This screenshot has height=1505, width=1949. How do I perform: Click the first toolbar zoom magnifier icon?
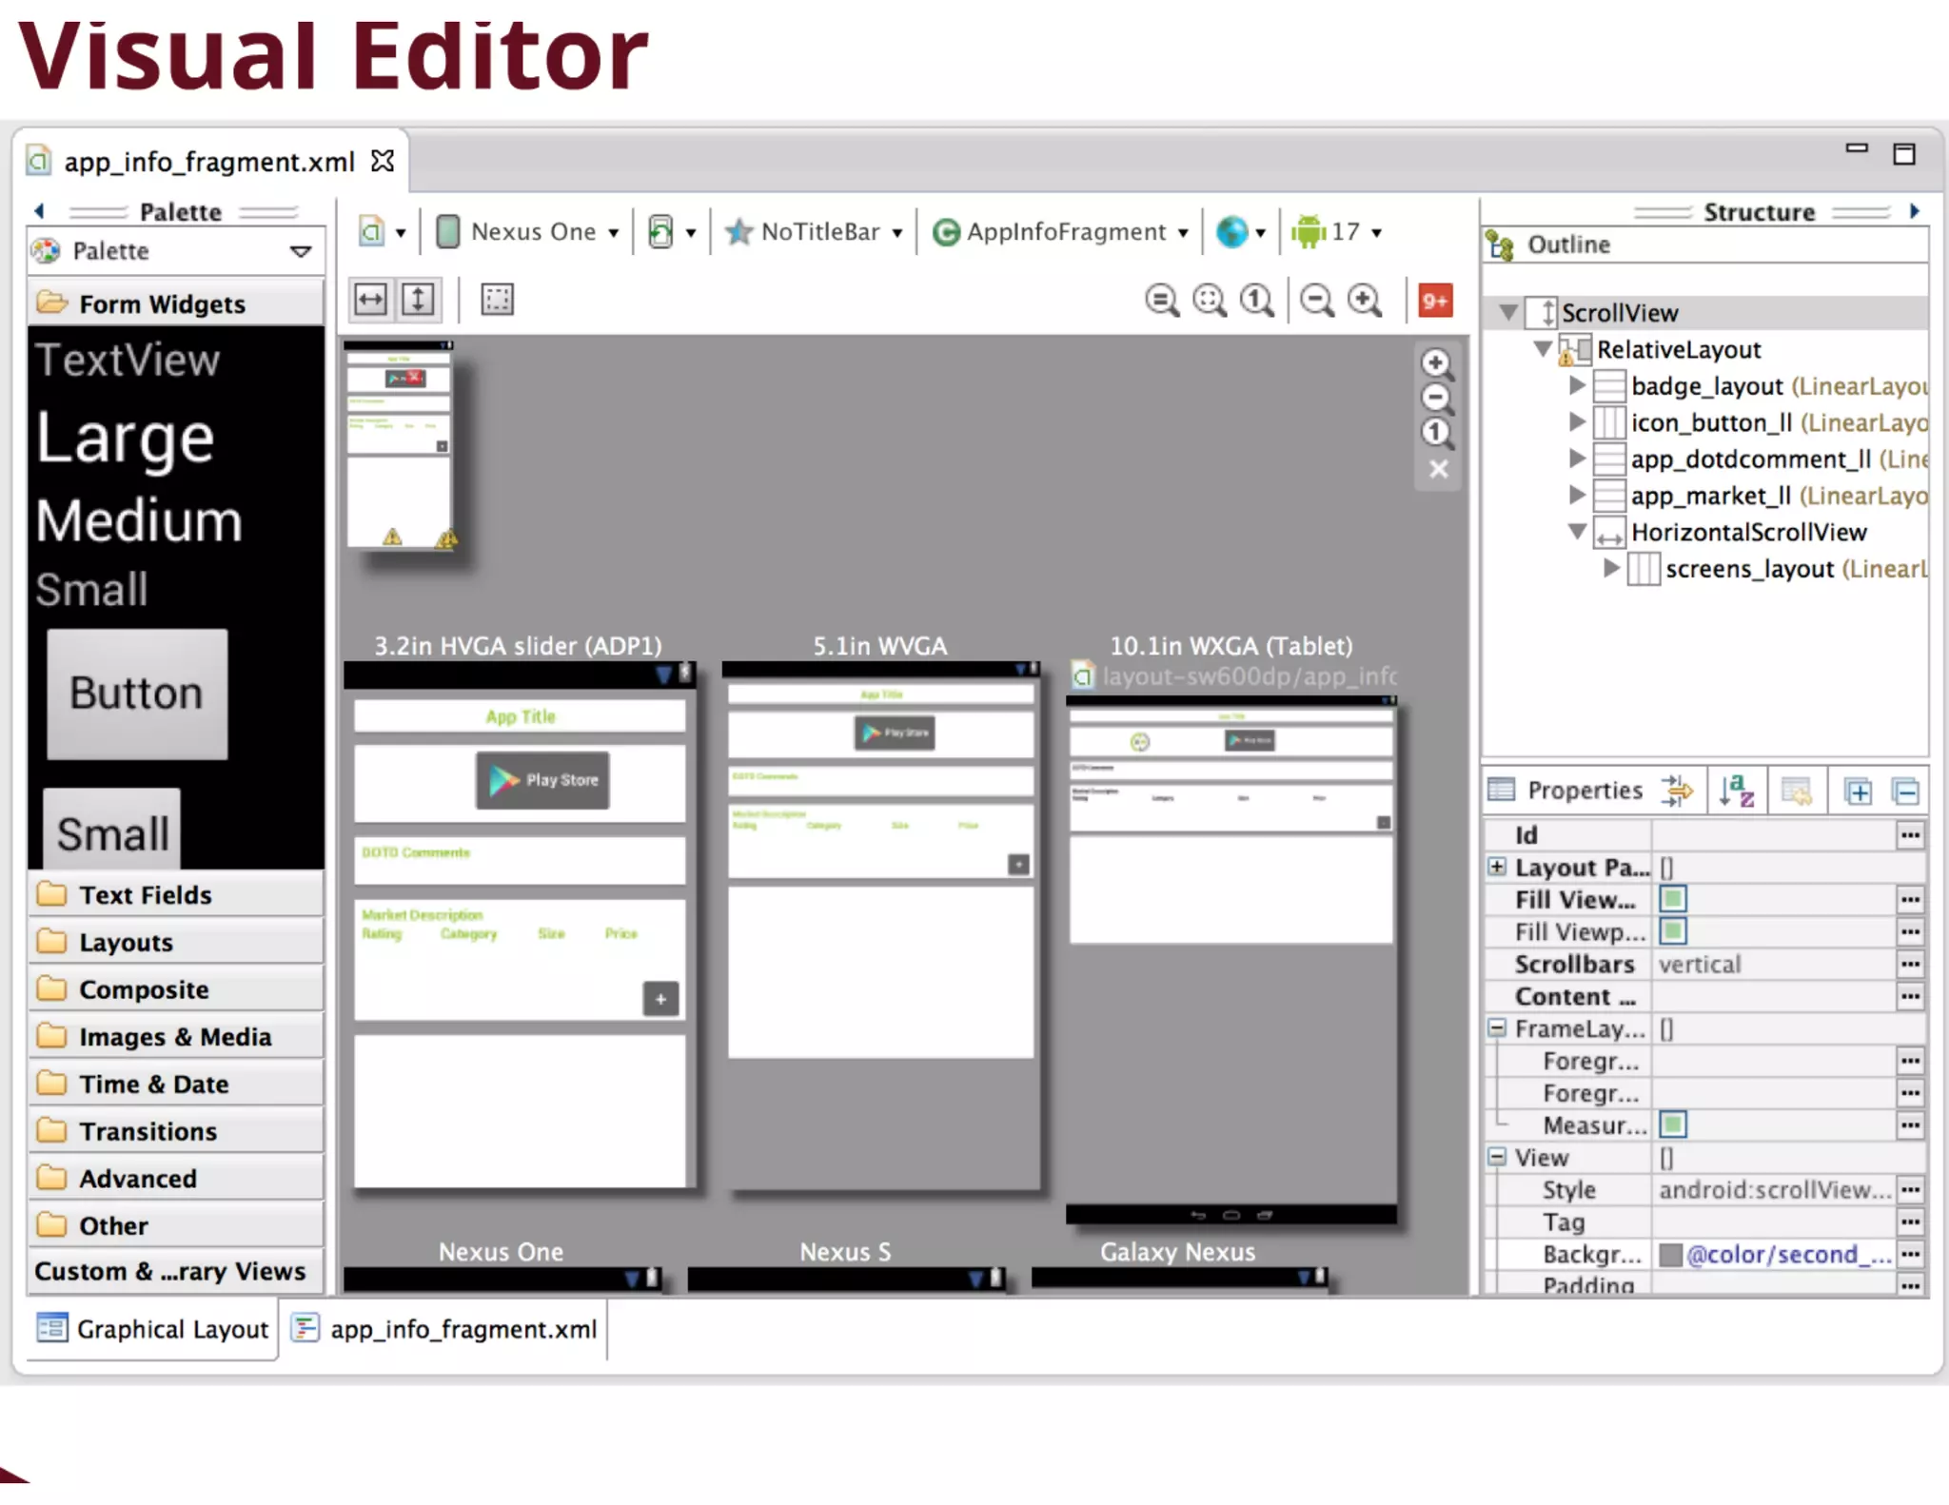click(1161, 301)
